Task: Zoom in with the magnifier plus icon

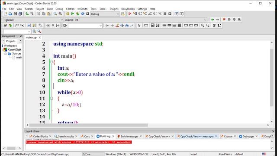Action: [203, 26]
